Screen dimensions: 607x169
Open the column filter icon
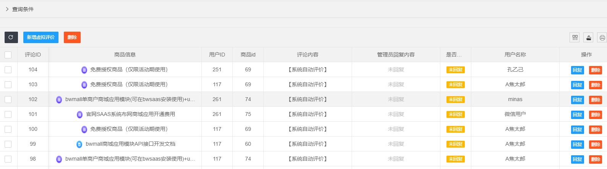point(575,37)
